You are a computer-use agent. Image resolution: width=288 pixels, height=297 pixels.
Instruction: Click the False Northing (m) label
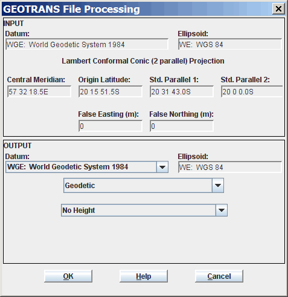(x=181, y=114)
